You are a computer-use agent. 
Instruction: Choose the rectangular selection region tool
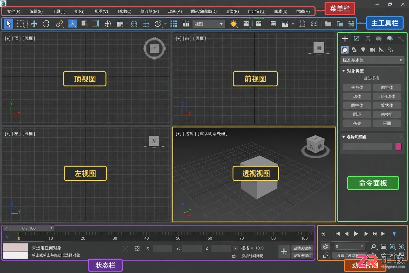[x=20, y=24]
